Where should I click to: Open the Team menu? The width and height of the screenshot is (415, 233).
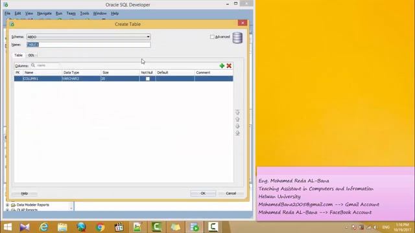[x=71, y=13]
